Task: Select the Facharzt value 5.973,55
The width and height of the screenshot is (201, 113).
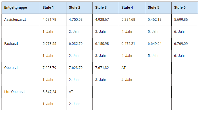Action: (x=49, y=44)
